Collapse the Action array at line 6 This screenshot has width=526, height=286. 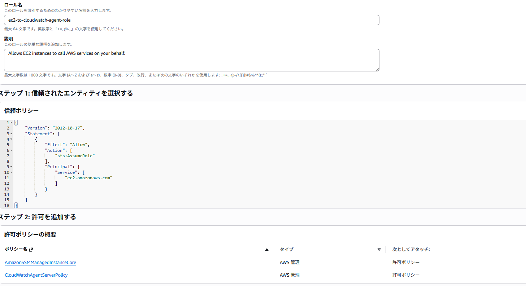[x=11, y=150]
